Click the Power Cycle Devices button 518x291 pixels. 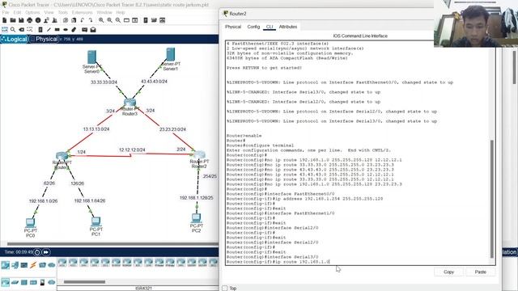(37, 252)
